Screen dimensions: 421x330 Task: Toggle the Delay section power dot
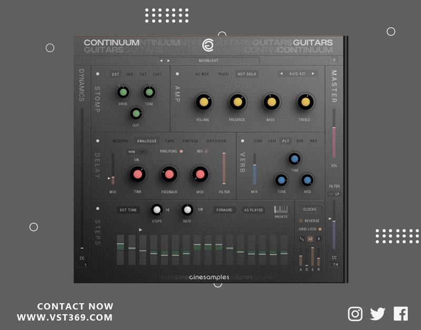(98, 141)
